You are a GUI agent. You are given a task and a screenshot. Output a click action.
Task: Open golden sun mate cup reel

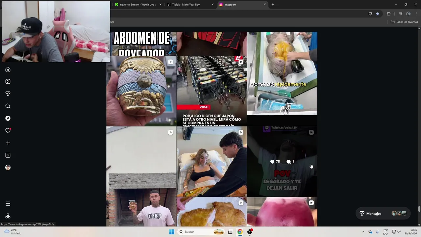tap(141, 91)
